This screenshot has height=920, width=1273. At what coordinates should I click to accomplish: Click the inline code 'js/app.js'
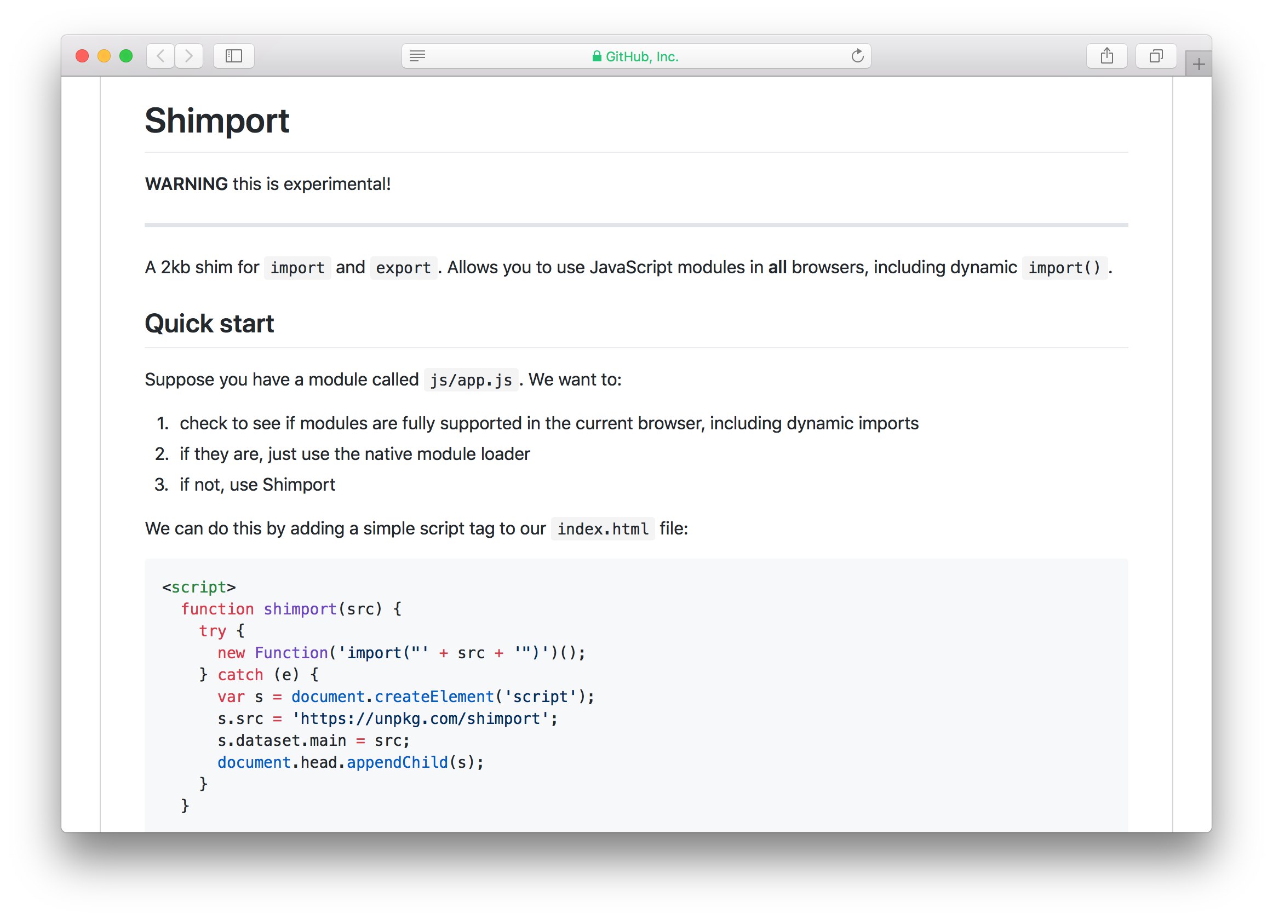click(x=471, y=380)
